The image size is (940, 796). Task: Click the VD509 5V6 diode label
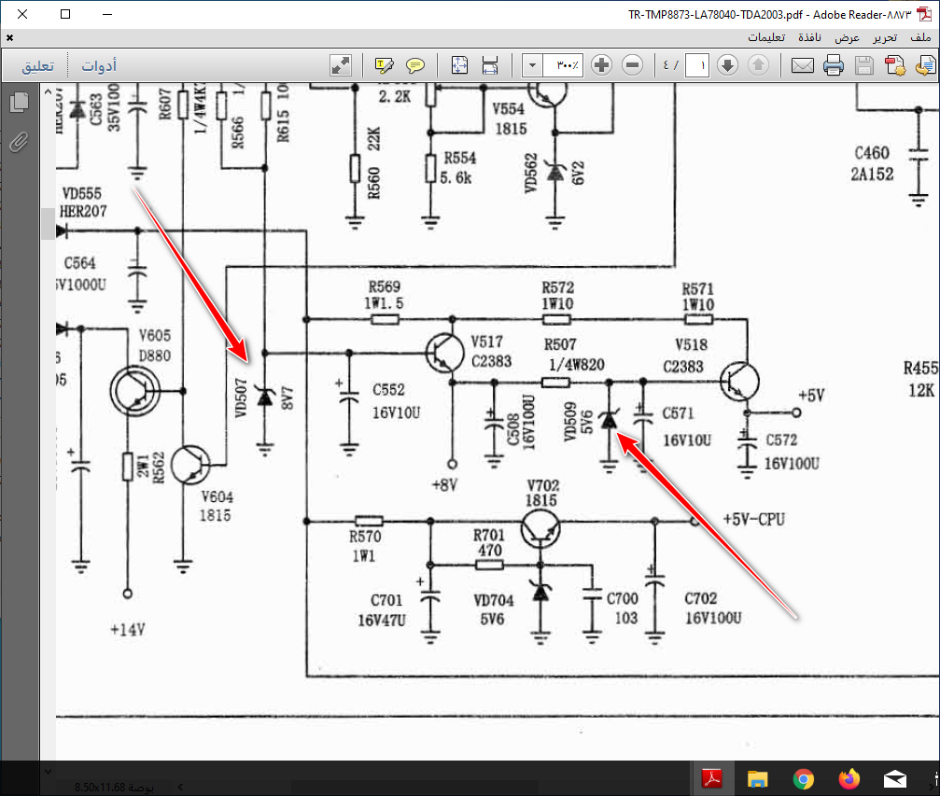pos(578,422)
